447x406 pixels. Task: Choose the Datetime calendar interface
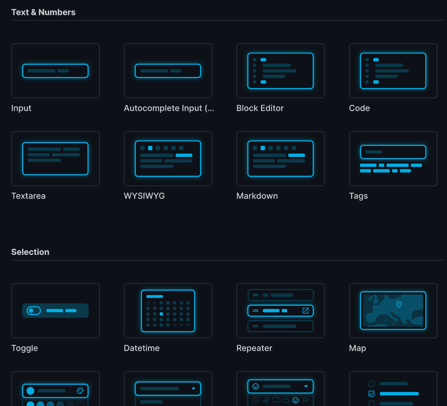pos(168,311)
